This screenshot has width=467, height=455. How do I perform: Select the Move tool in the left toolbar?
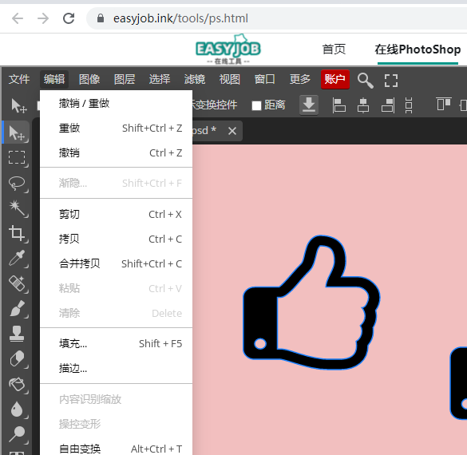17,133
